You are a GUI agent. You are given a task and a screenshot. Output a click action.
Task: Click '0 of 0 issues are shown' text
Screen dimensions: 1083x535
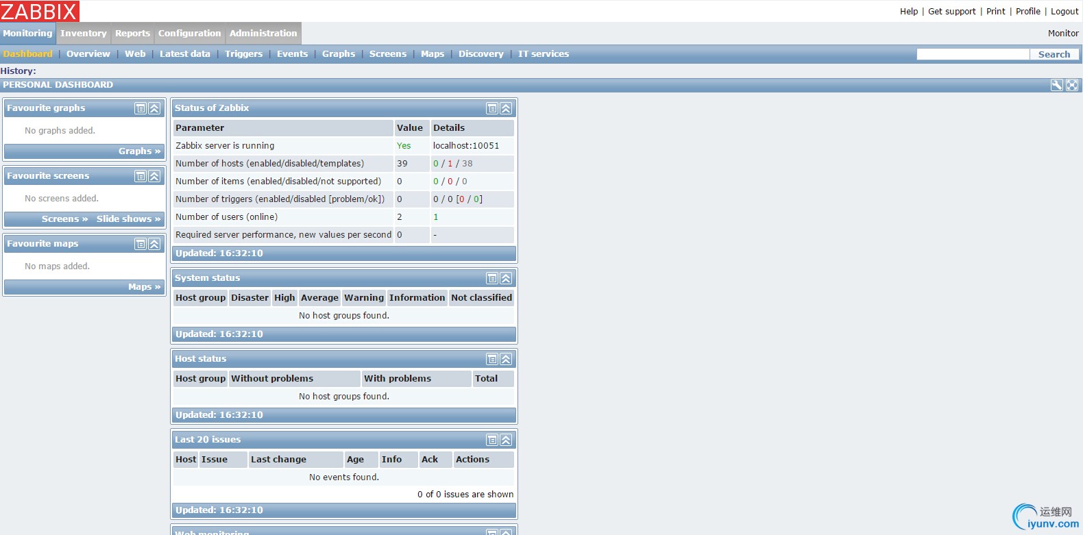pyautogui.click(x=465, y=495)
